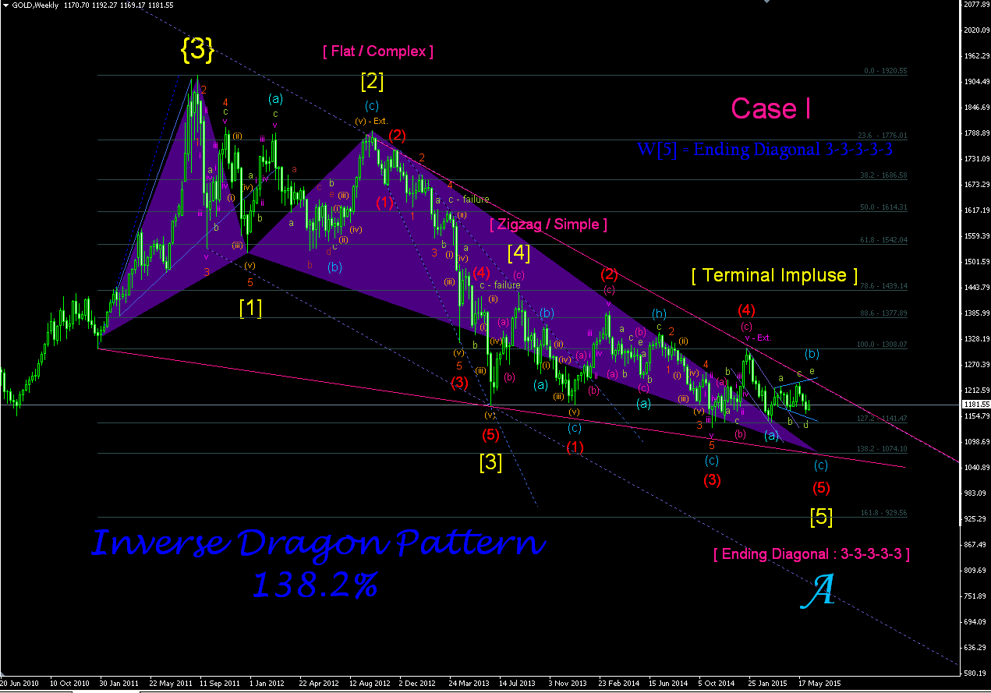Click the '161.8 - 929.56' Fibonacci level

(x=884, y=513)
